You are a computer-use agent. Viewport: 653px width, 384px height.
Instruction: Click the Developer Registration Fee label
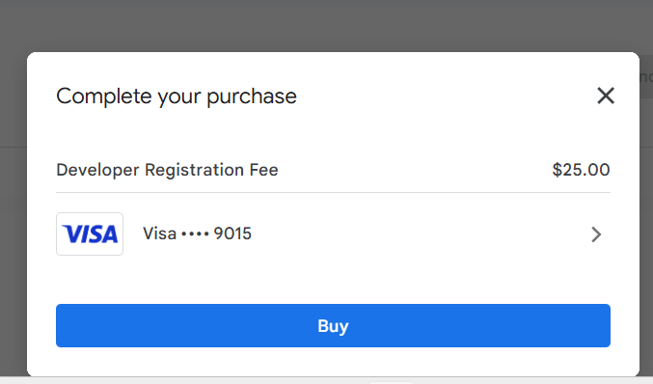(x=167, y=170)
